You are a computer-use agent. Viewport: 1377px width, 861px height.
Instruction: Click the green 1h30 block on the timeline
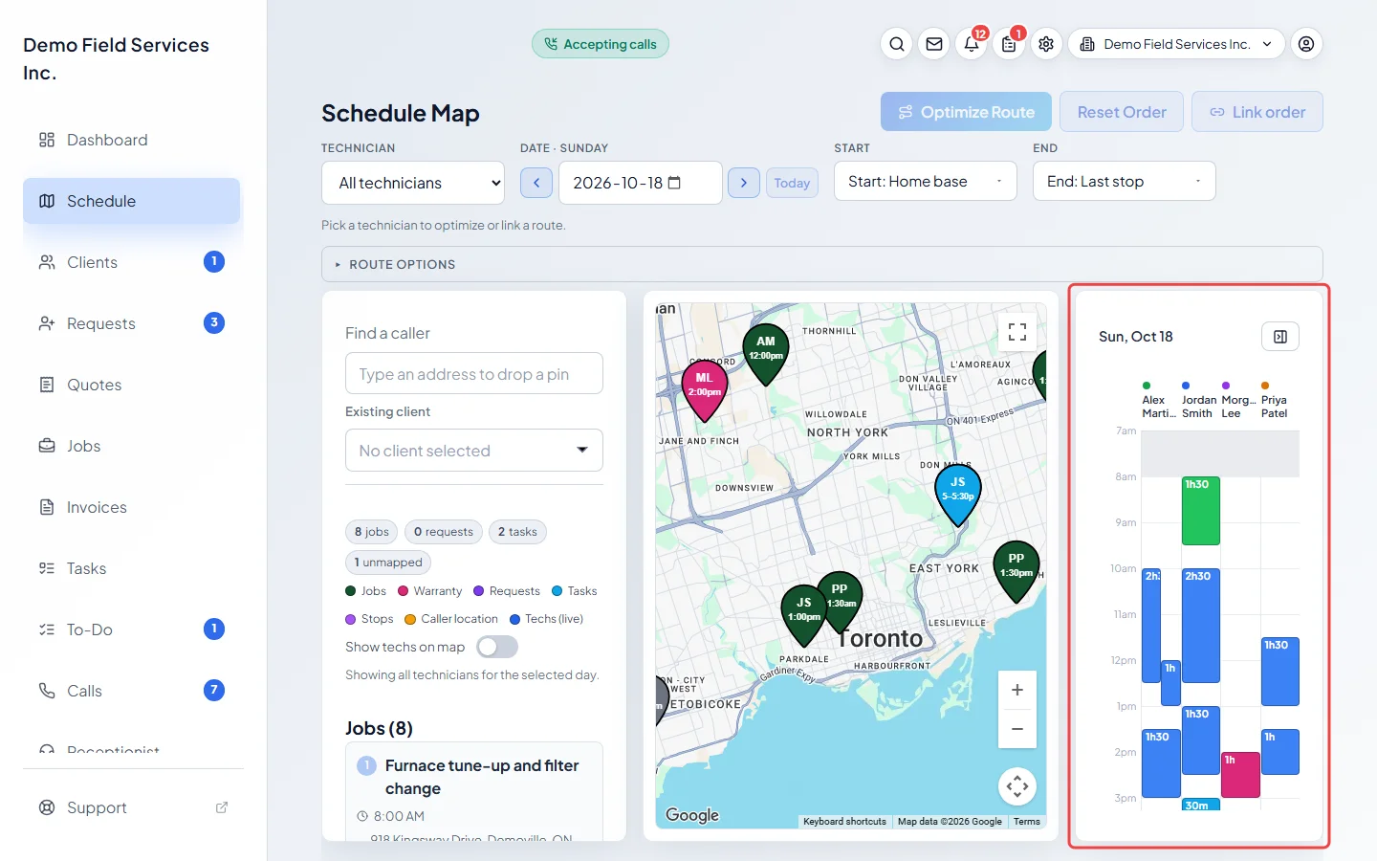point(1201,511)
